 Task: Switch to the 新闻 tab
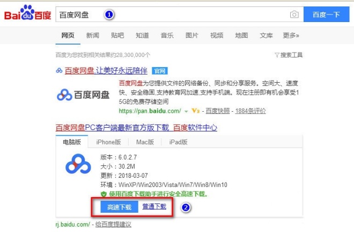click(93, 35)
